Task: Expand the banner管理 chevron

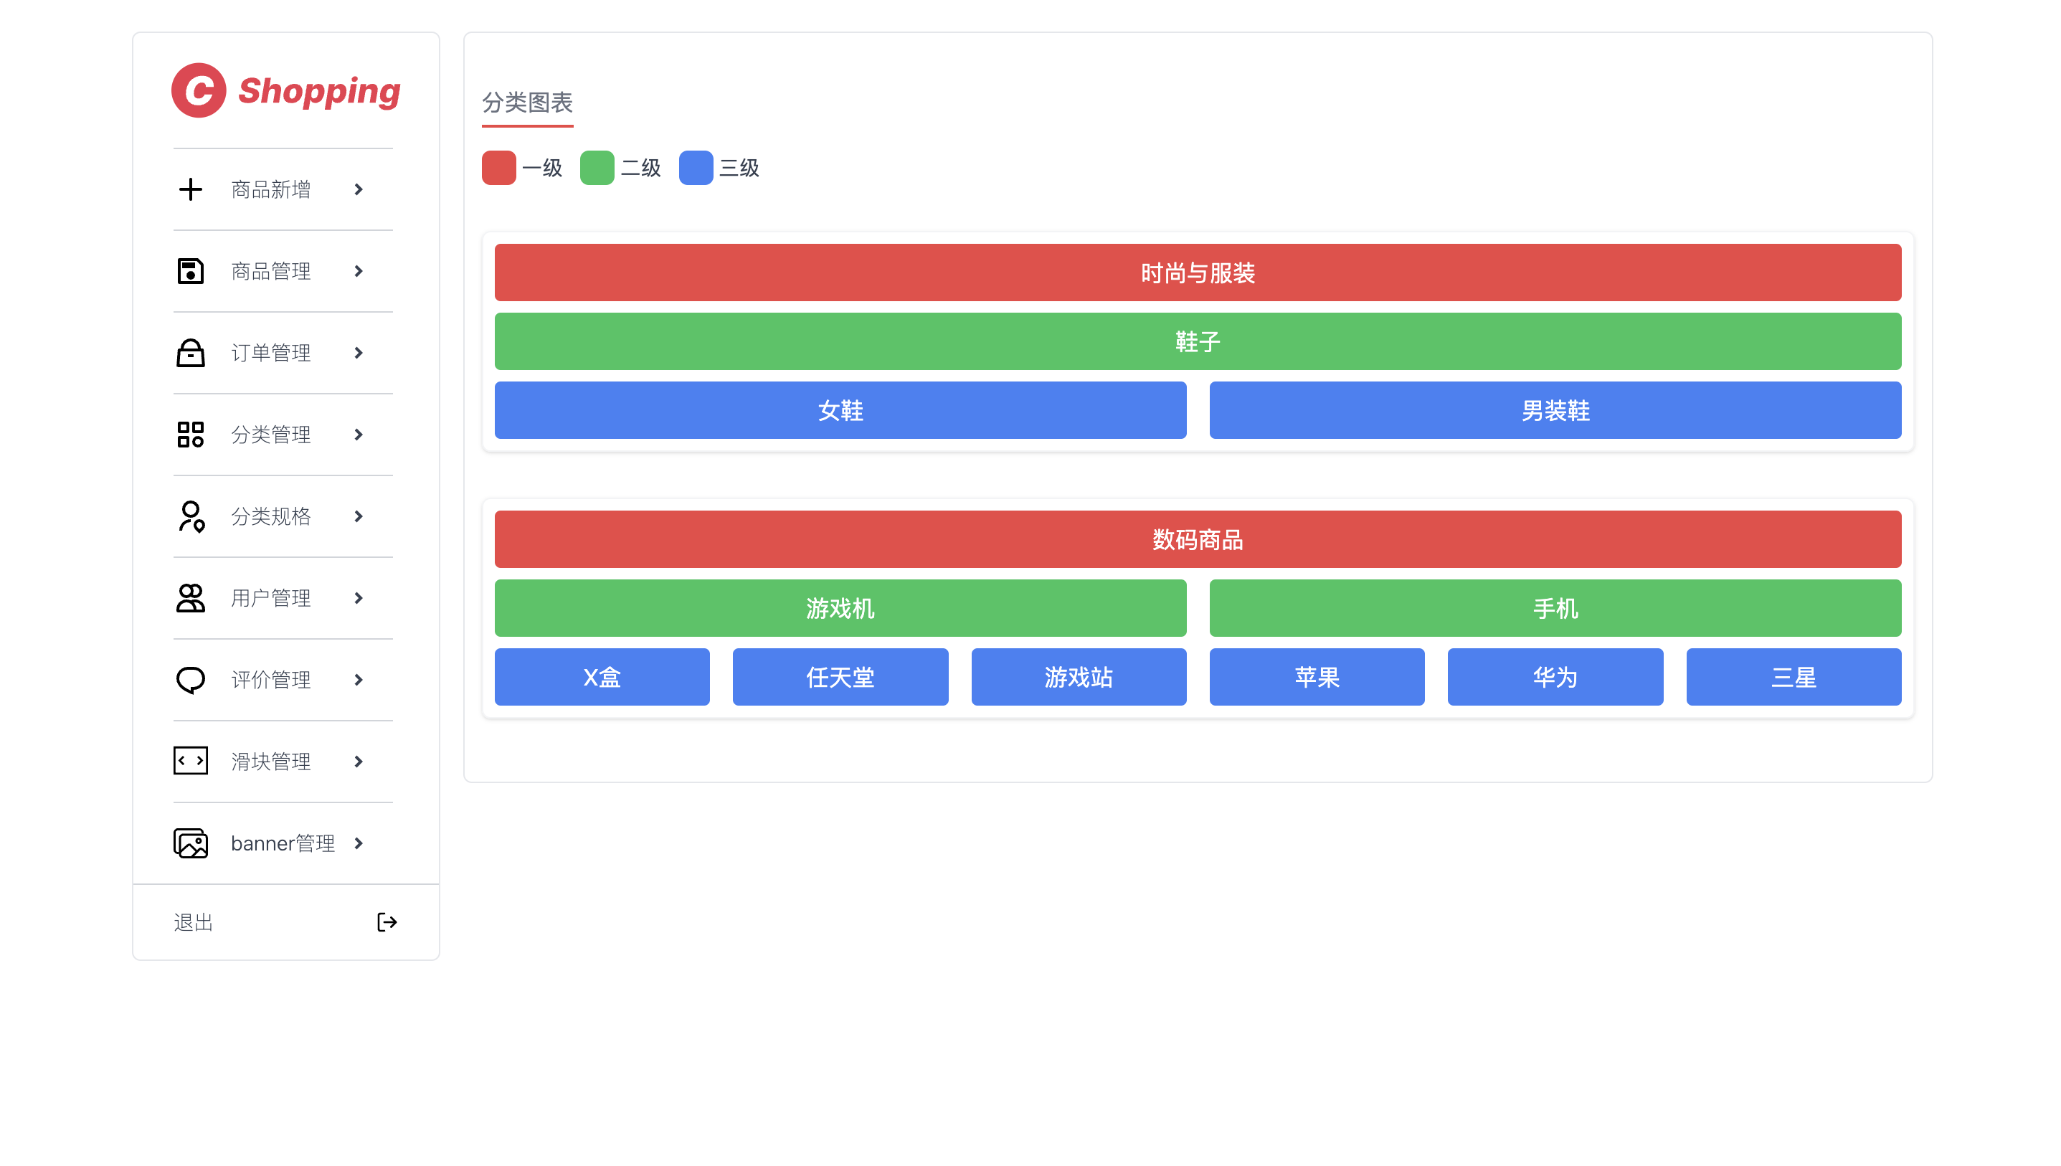Action: coord(359,843)
